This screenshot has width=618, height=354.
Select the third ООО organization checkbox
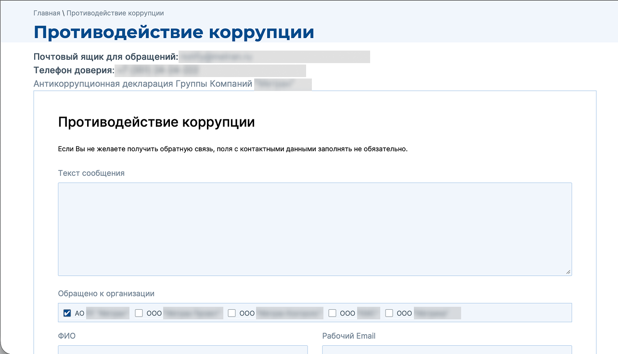(x=332, y=313)
